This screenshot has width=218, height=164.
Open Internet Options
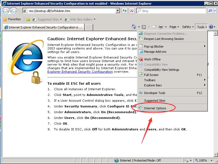[172, 108]
